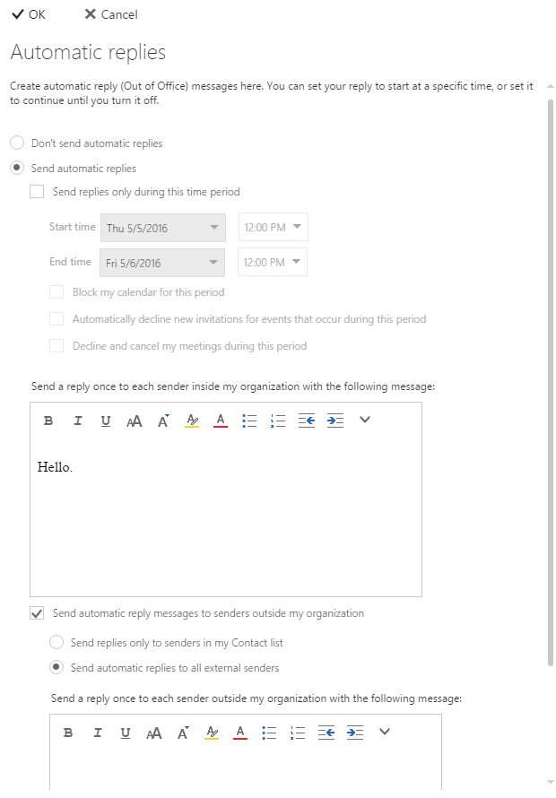Open font size in outside-organization editor
The image size is (556, 798).
coord(183,733)
